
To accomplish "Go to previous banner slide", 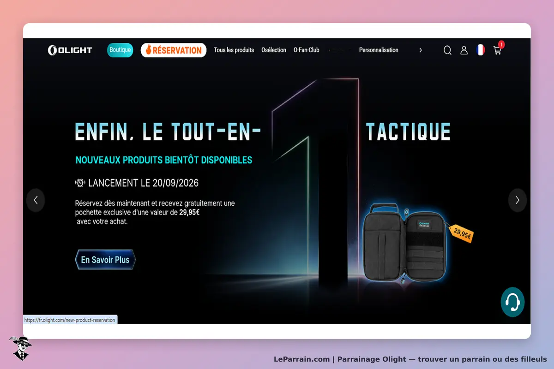I will click(x=36, y=200).
